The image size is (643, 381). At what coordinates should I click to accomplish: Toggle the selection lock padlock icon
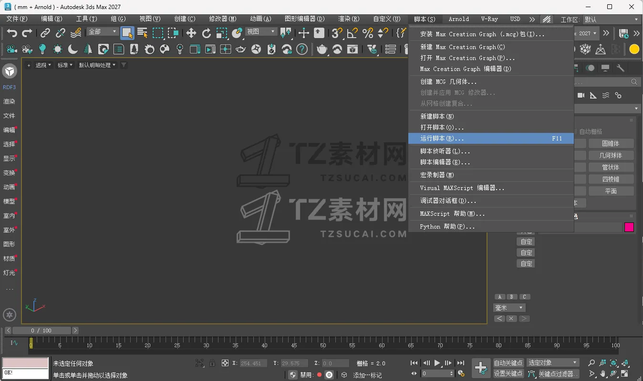(212, 363)
